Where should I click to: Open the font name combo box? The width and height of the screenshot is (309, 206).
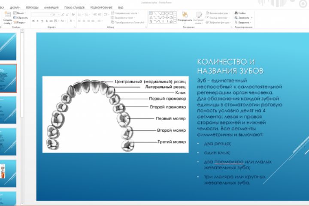tap(41, 15)
